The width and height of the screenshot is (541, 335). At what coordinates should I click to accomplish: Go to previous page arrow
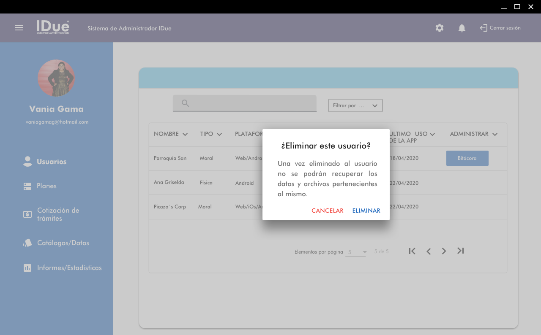429,251
